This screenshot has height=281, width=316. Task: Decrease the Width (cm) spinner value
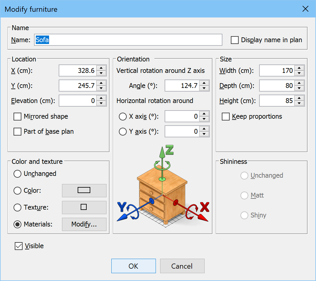(x=299, y=73)
